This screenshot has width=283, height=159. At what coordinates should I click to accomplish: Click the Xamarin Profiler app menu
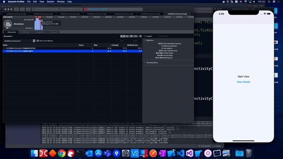(16, 2)
